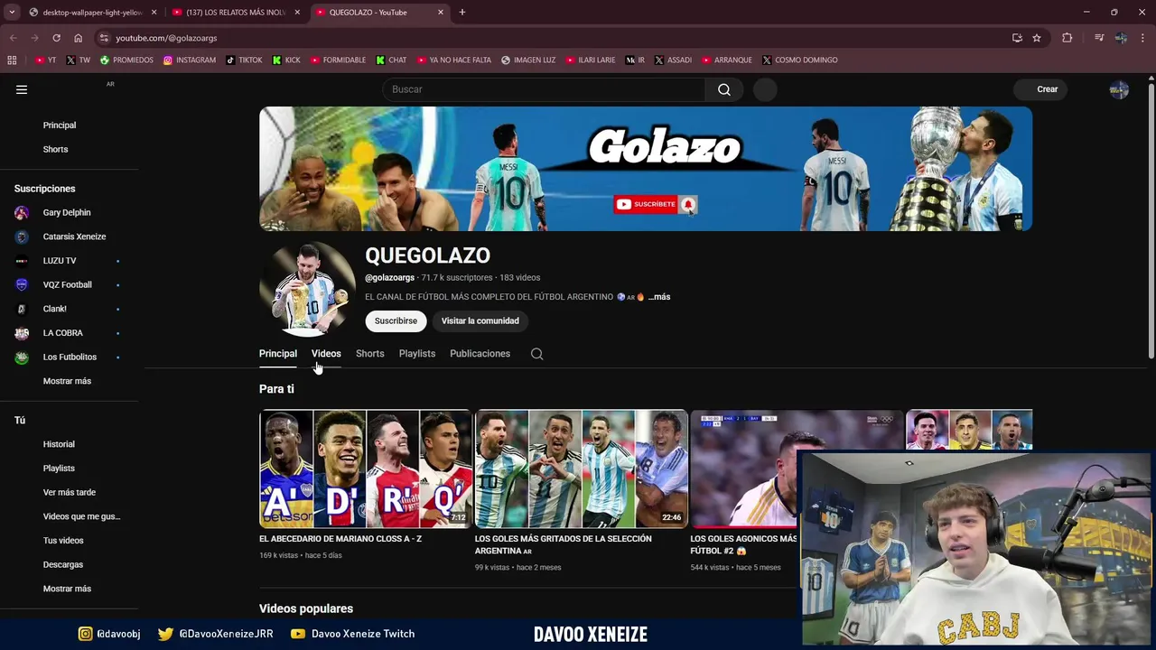The height and width of the screenshot is (650, 1156).
Task: Reload the page with refresh icon
Action: [x=56, y=38]
